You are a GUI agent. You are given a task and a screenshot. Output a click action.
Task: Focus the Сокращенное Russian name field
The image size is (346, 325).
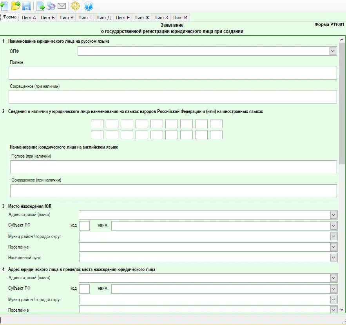pos(172,97)
